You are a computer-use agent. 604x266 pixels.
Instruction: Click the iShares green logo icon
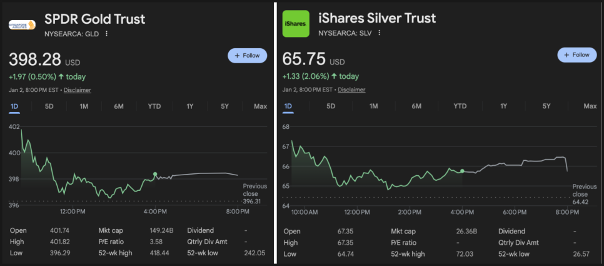point(296,24)
